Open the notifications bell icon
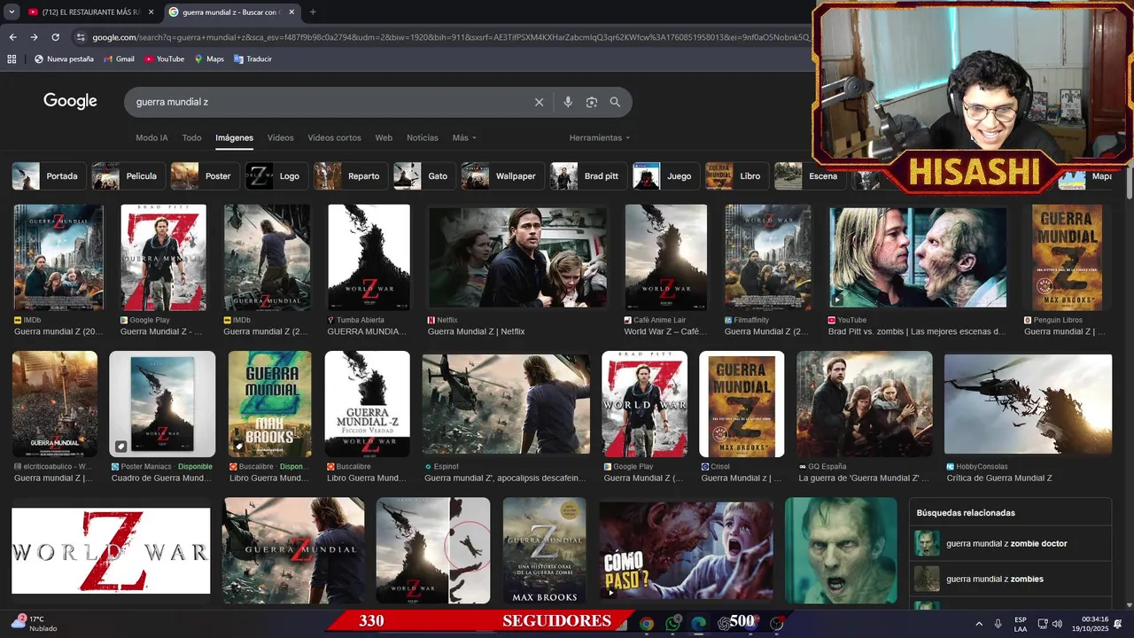The width and height of the screenshot is (1134, 638). click(1118, 624)
